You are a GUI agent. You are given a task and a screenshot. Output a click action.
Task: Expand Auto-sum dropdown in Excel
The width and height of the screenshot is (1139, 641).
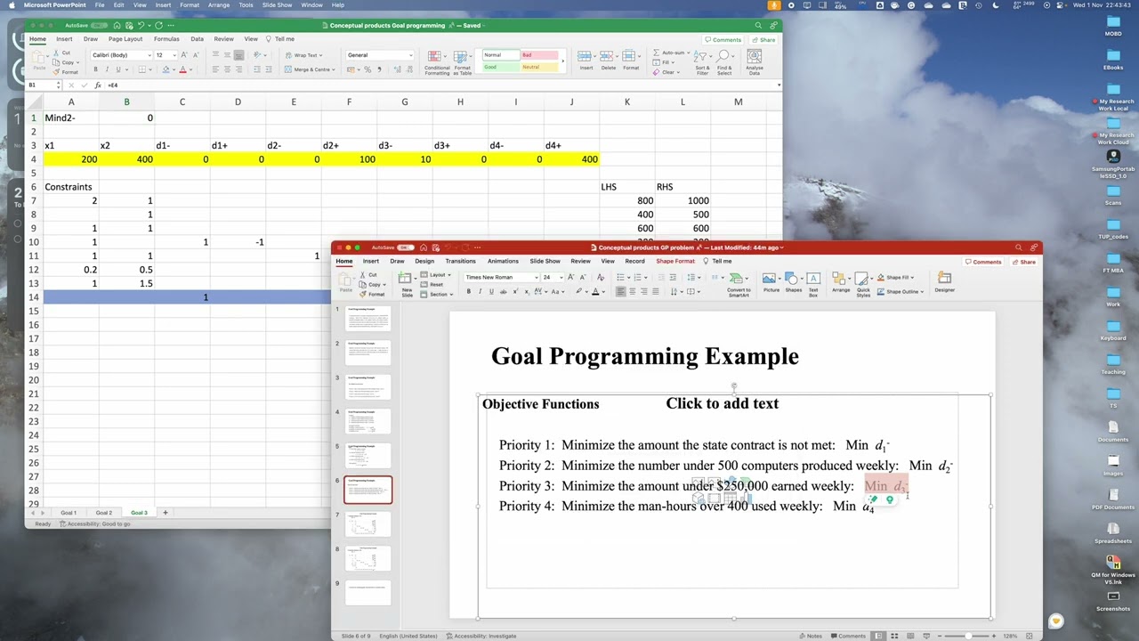671,53
